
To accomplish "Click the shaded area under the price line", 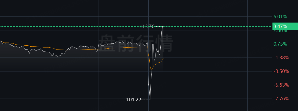I will pos(76,60).
